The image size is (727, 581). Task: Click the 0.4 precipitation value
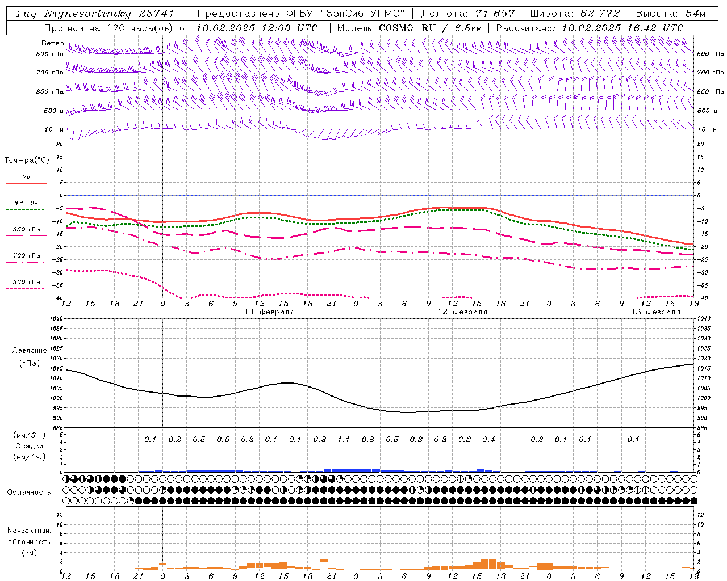[488, 439]
